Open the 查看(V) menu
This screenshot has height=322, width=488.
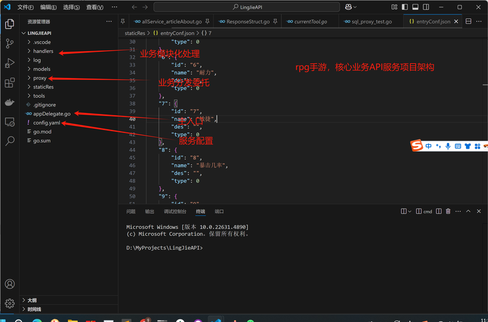pos(95,7)
